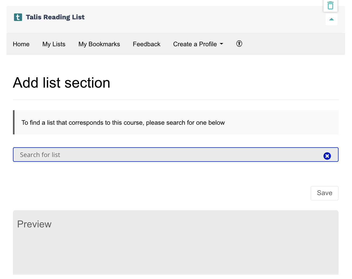The width and height of the screenshot is (352, 279).
Task: Click the Talis Reading List title
Action: click(x=55, y=17)
